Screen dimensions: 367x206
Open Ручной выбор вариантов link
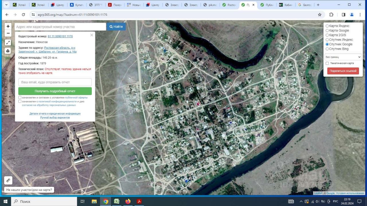click(x=55, y=118)
